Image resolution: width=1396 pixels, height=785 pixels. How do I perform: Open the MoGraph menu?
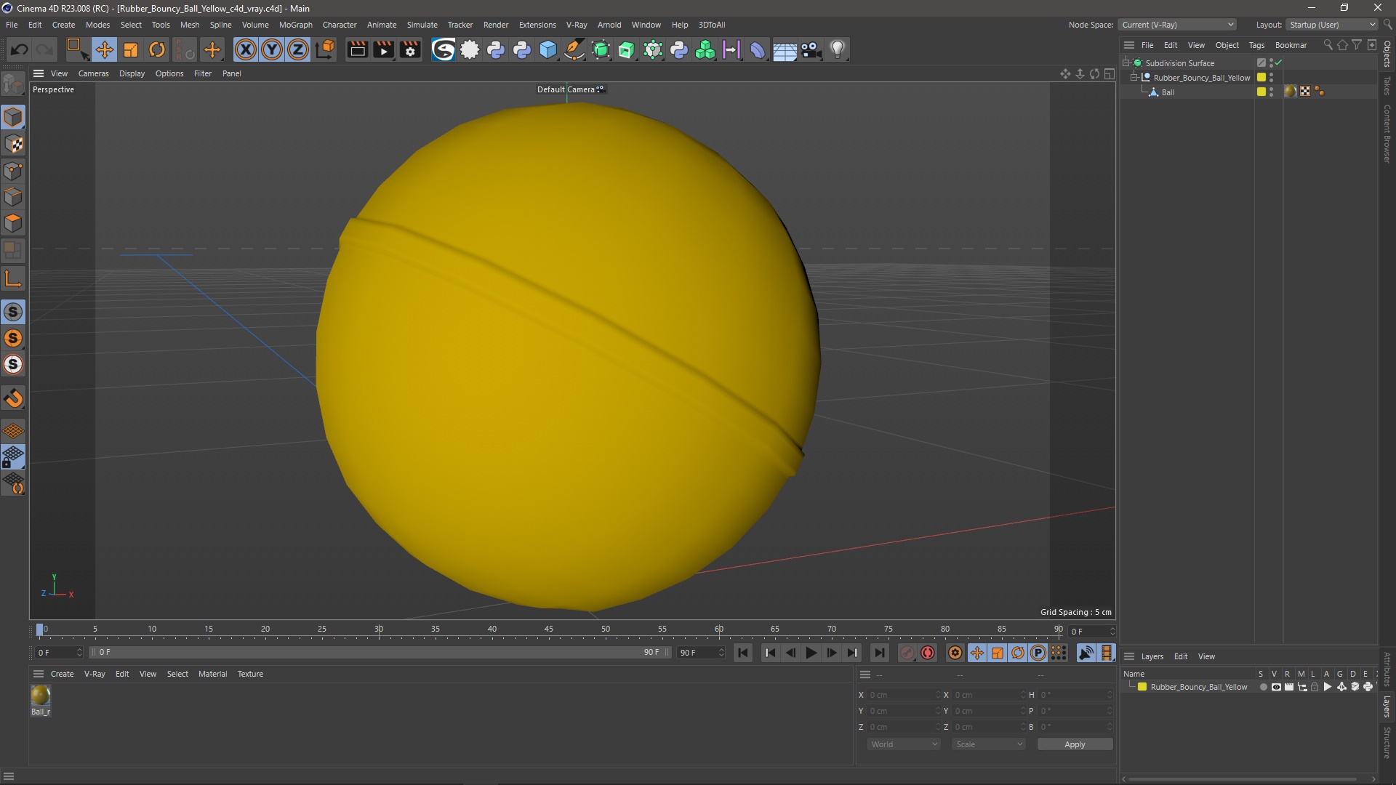[x=295, y=25]
